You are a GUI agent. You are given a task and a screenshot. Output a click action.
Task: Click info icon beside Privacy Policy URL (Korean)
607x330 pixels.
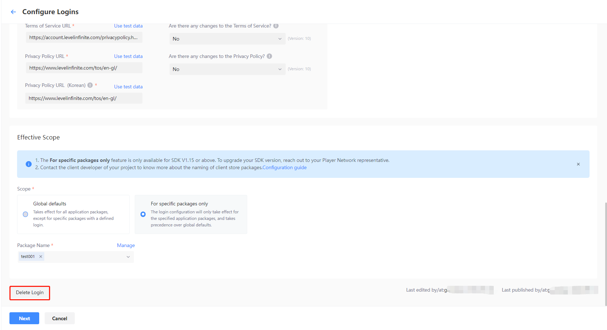click(90, 85)
